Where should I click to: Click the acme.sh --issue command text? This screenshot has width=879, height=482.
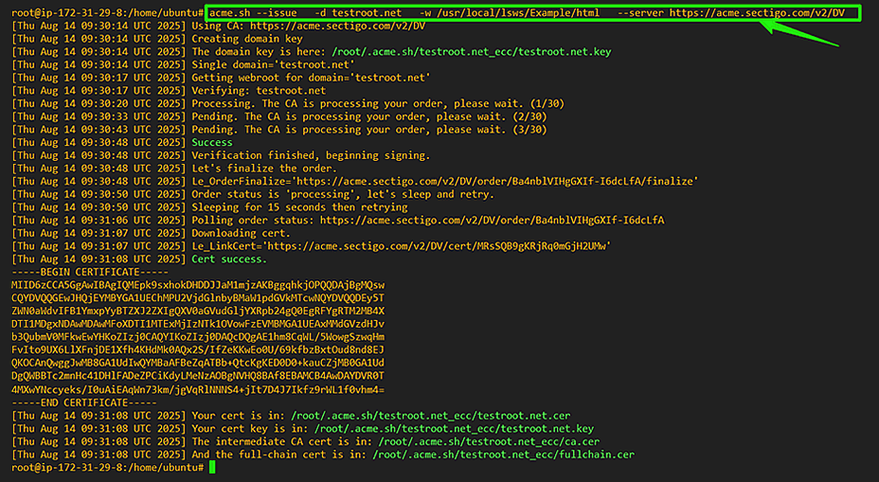pyautogui.click(x=527, y=13)
